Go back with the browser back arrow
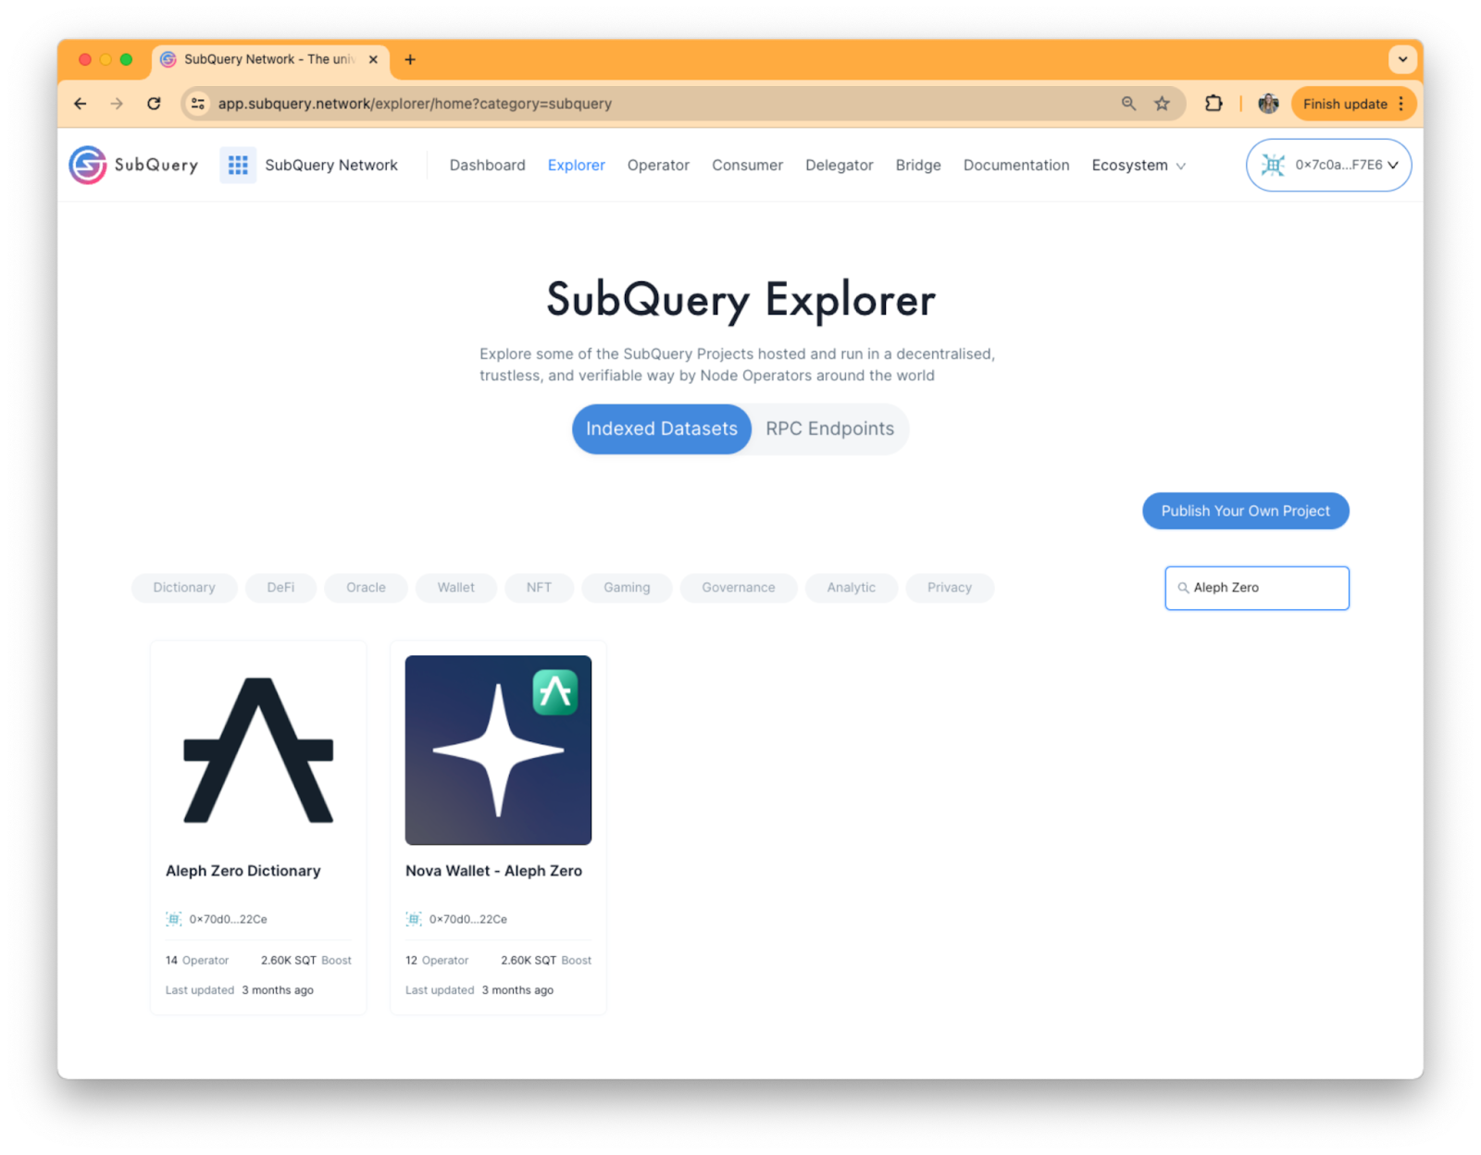The height and width of the screenshot is (1155, 1481). 81,104
